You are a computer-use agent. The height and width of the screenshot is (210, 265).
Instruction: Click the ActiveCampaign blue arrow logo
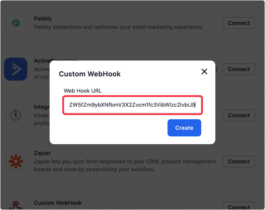pos(16,69)
